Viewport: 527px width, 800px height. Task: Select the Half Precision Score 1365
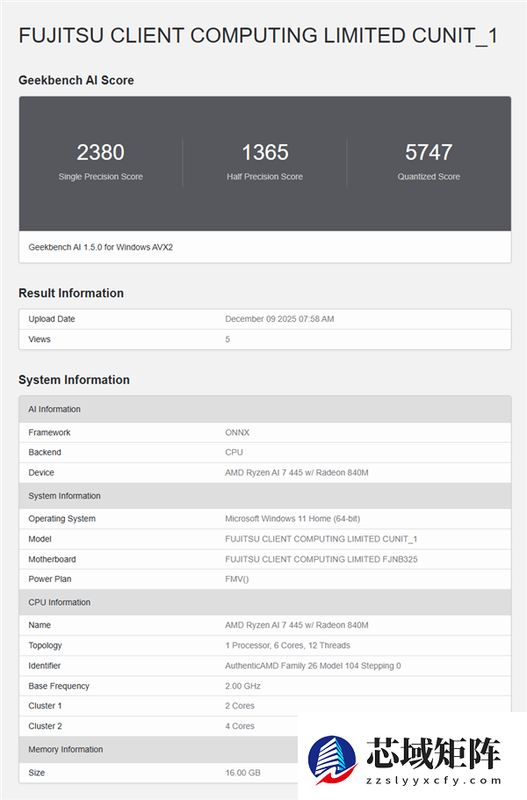264,152
